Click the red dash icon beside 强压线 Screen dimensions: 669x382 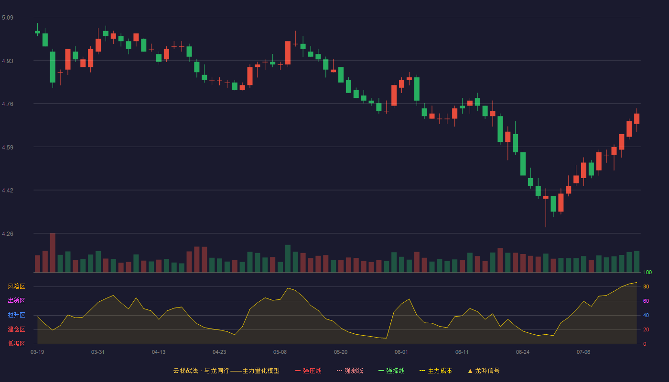point(298,371)
